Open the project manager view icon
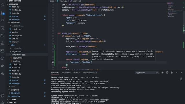 2,51
